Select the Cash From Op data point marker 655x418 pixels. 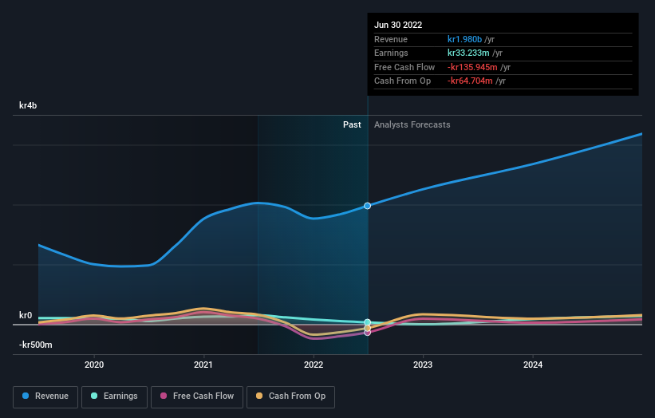367,328
